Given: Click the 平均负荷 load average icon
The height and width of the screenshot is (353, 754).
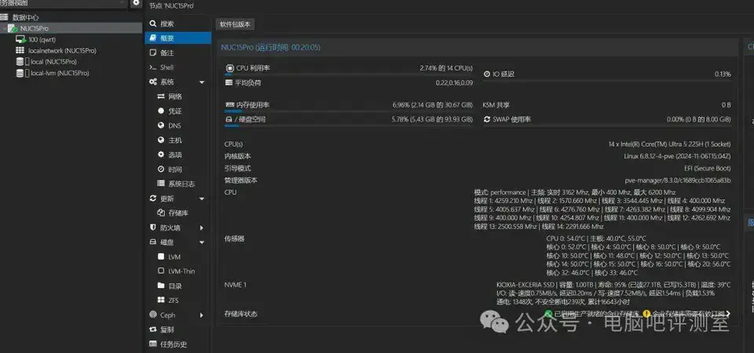Looking at the screenshot, I should point(229,82).
